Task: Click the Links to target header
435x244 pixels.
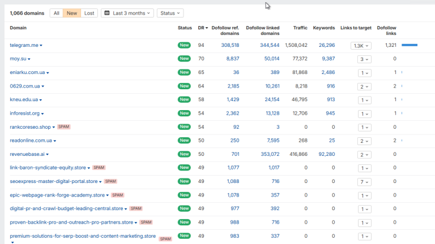Action: (356, 28)
